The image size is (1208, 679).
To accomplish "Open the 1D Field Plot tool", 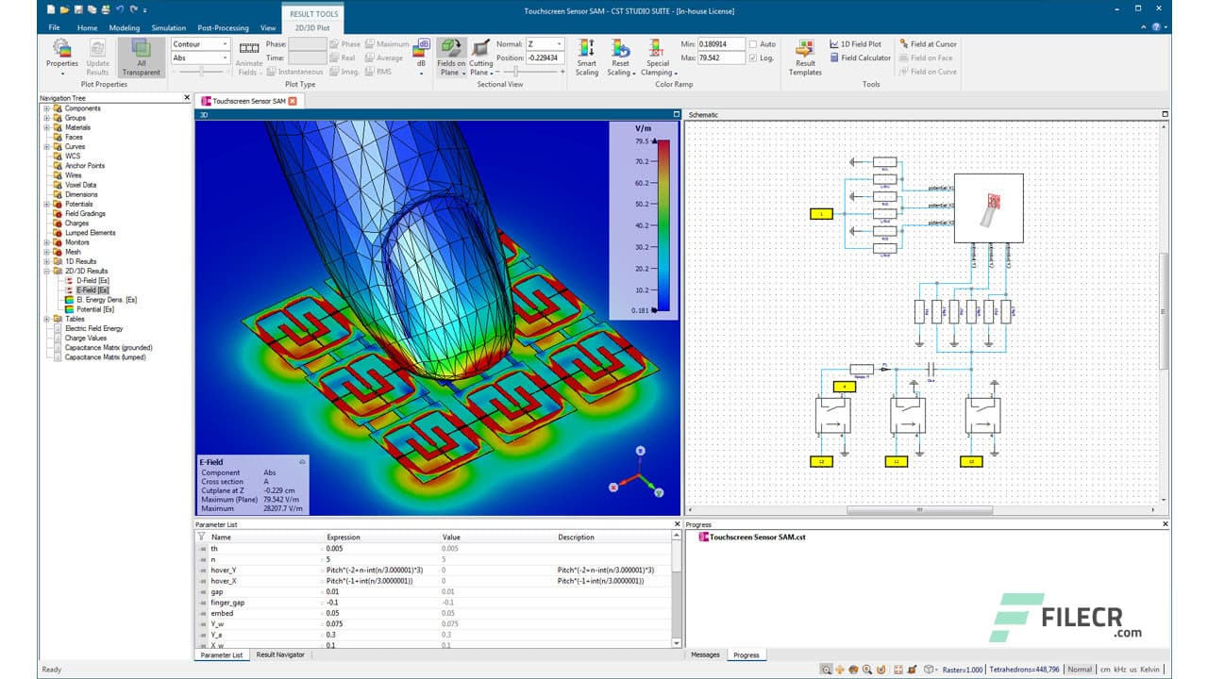I will [854, 43].
